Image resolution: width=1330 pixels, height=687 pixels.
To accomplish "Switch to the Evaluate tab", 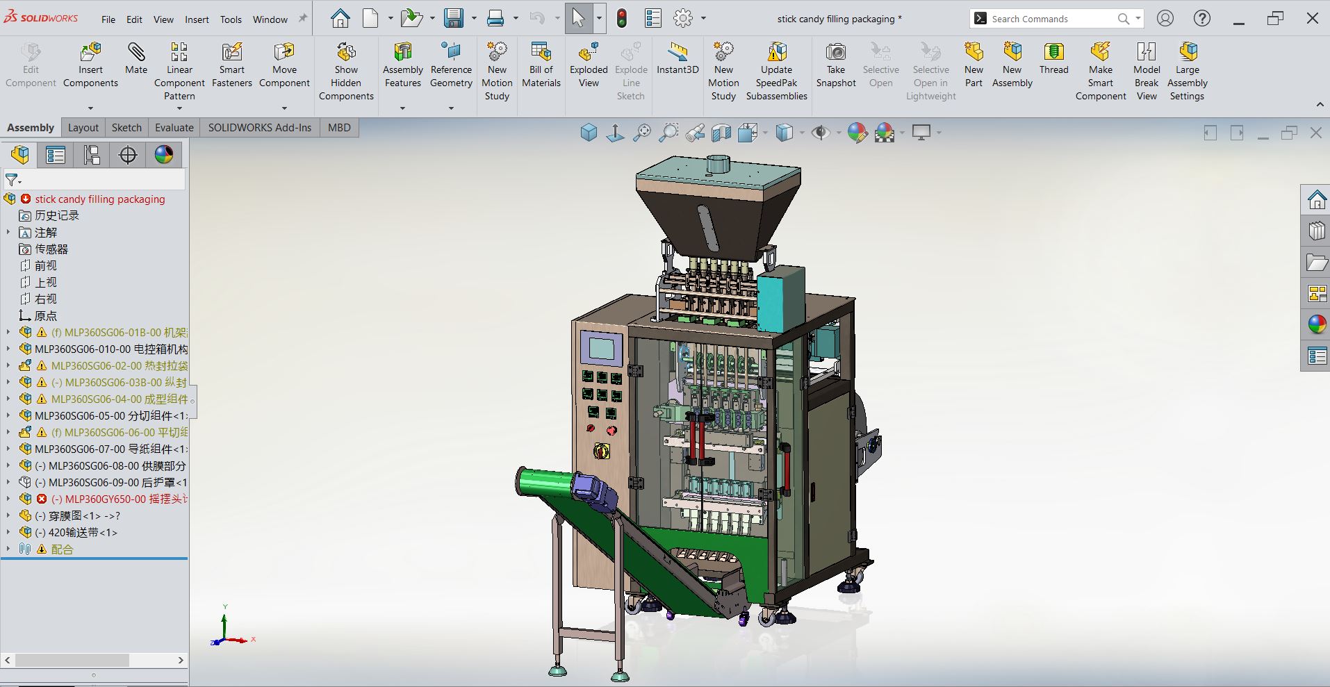I will coord(174,128).
